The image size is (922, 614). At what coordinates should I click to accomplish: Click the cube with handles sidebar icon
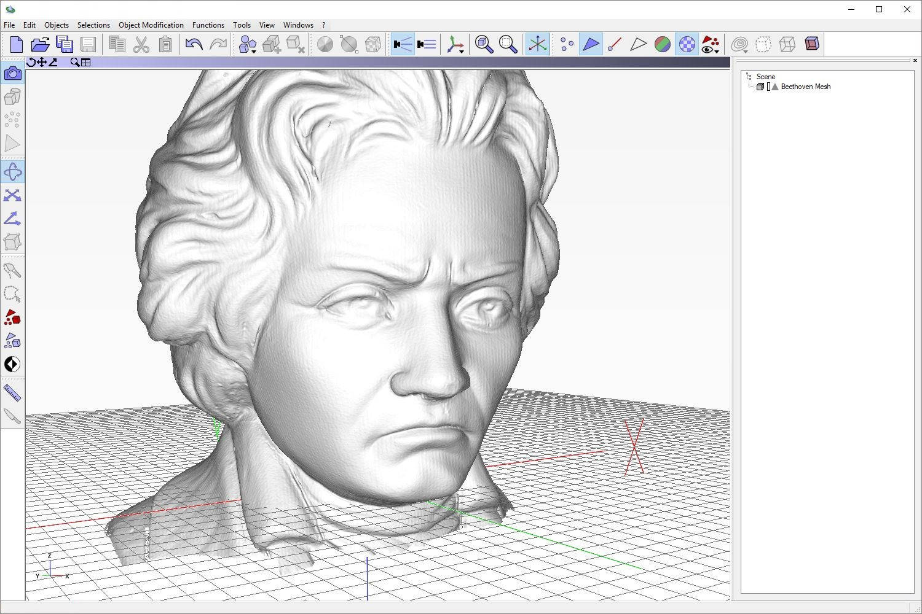tap(12, 241)
